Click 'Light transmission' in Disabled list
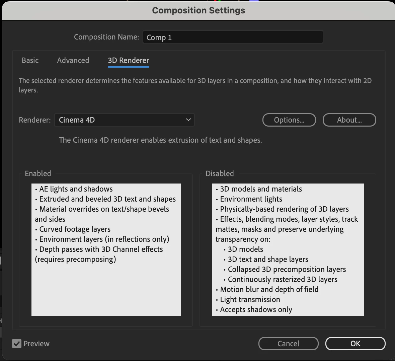This screenshot has width=395, height=361. (x=250, y=299)
